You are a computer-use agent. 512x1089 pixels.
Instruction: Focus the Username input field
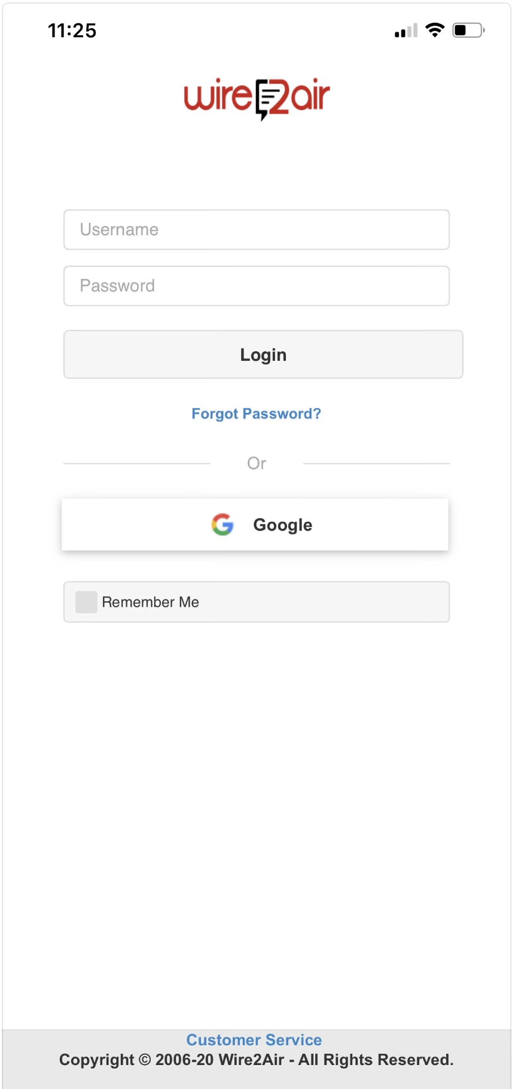click(257, 230)
